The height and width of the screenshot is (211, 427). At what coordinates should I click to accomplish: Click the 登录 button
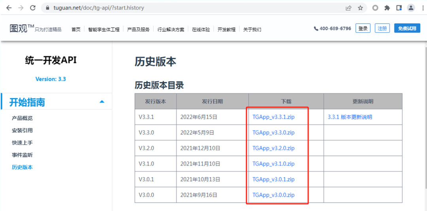(x=363, y=28)
